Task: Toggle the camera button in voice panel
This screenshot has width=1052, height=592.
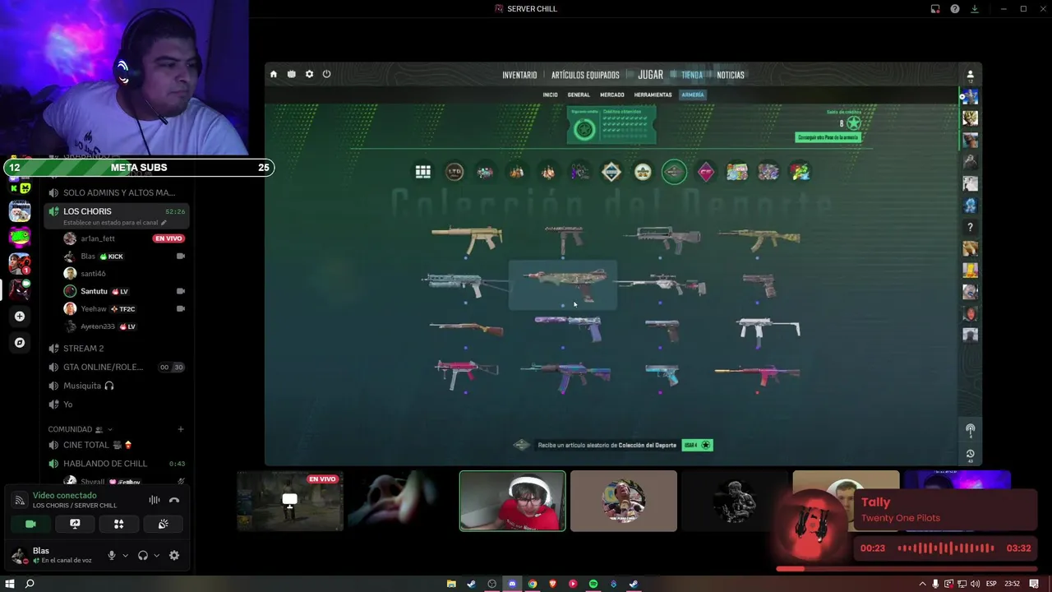Action: tap(30, 524)
